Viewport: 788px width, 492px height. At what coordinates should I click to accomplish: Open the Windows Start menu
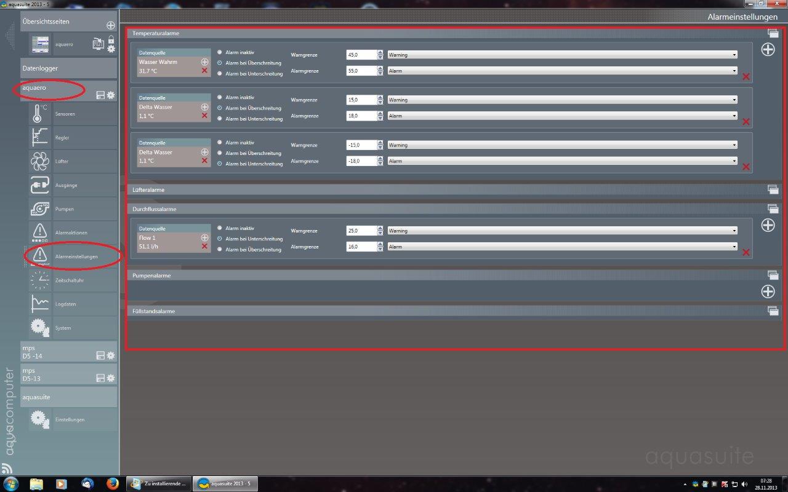[x=12, y=483]
